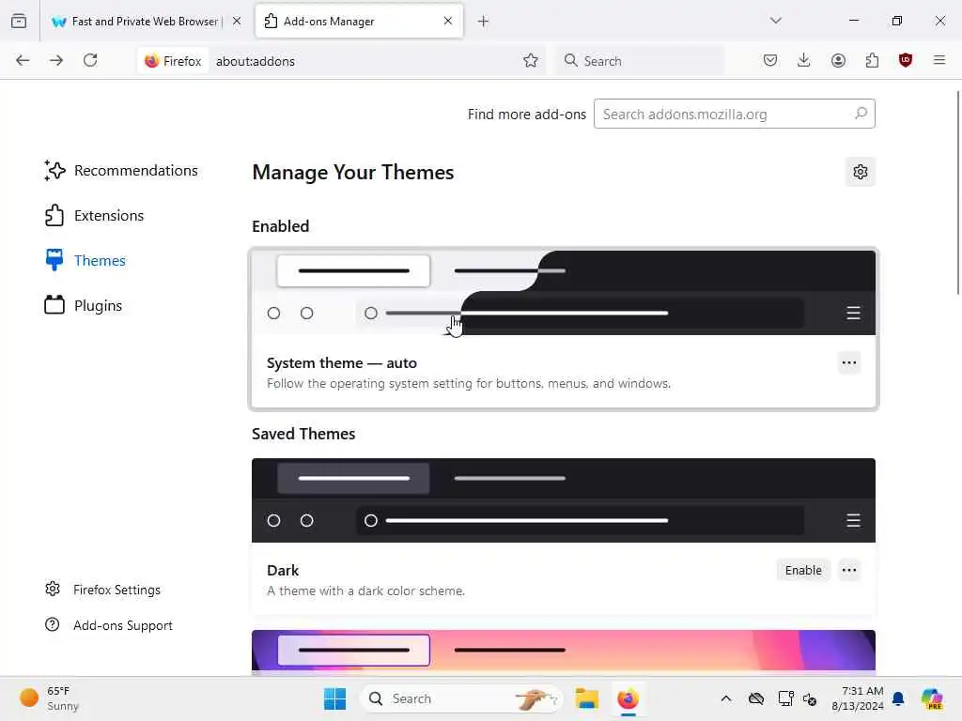Open Add-ons Support link
Screen dimensions: 962x721
coord(109,625)
